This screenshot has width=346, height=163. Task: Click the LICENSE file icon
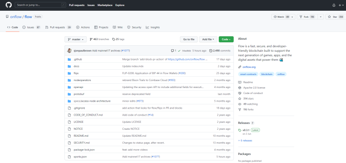[x=69, y=122]
